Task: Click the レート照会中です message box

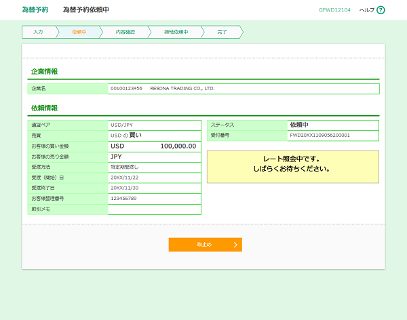Action: click(x=293, y=167)
